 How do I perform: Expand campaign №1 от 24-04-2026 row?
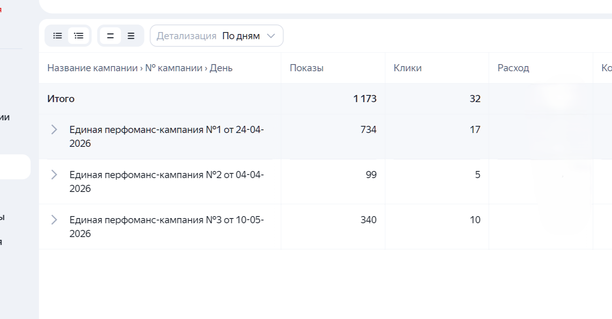(54, 129)
